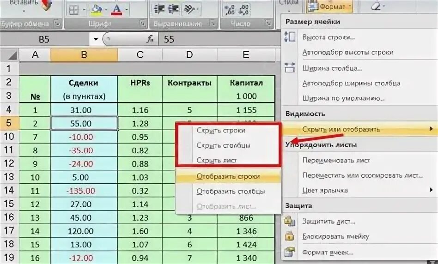Screen dimensions: 438x264
Task: Click the increase decimal icon
Action: (230, 10)
